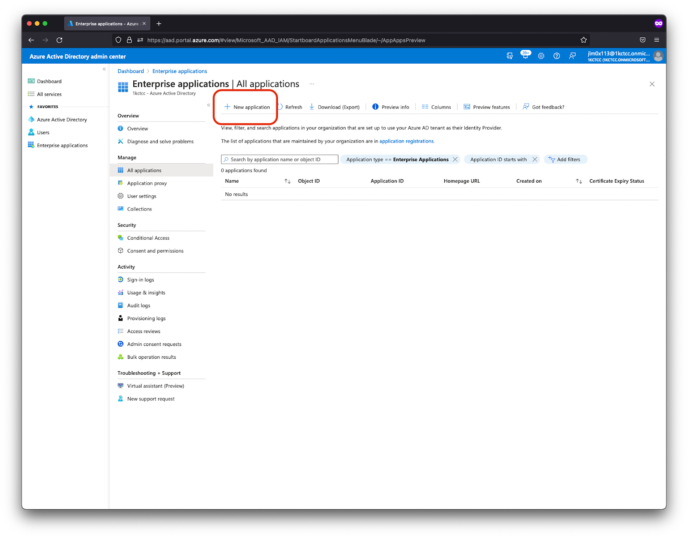Image resolution: width=688 pixels, height=538 pixels.
Task: Open Enterprise applications sidebar favorite
Action: (x=58, y=145)
